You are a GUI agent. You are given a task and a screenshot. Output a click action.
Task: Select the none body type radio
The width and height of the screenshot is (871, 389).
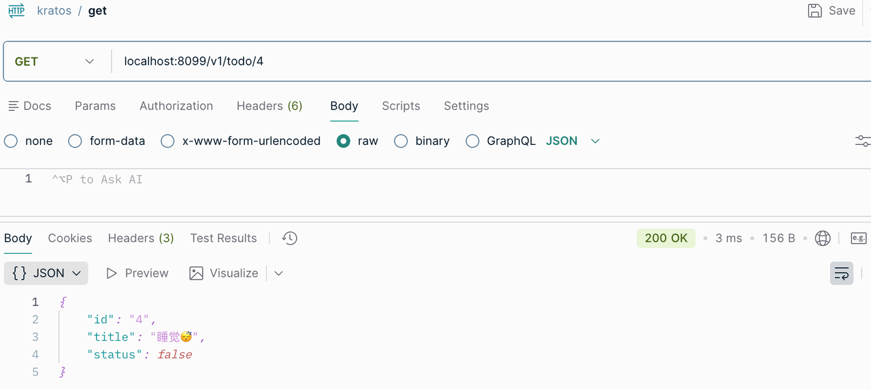pos(11,141)
